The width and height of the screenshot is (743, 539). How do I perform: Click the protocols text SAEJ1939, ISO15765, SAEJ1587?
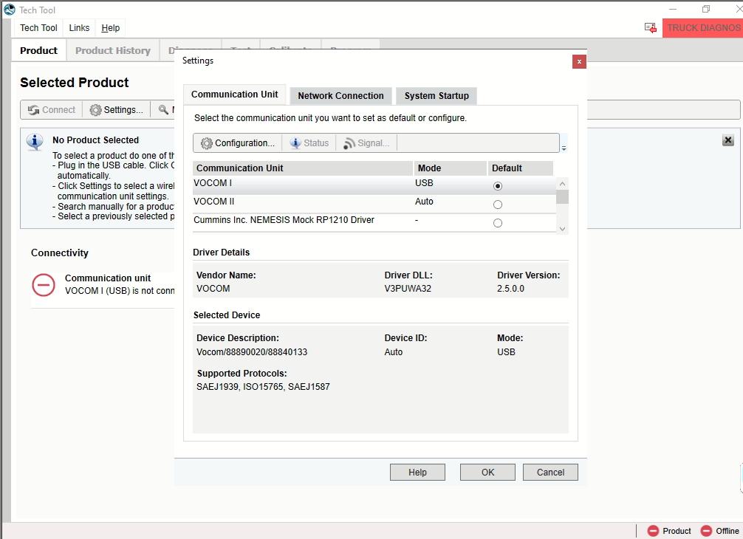coord(263,386)
